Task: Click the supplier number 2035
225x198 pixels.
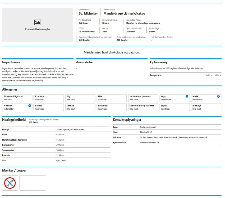Action: pyautogui.click(x=105, y=31)
